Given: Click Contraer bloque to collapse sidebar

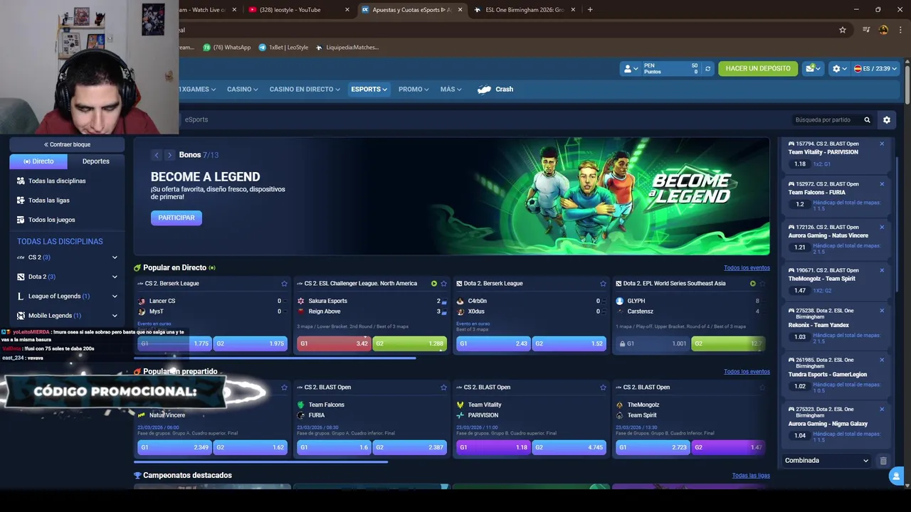Looking at the screenshot, I should (68, 144).
